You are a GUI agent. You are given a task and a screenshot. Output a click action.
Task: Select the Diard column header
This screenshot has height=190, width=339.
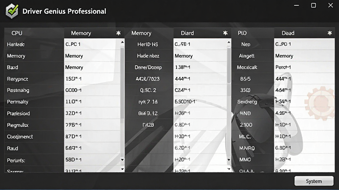pos(187,33)
